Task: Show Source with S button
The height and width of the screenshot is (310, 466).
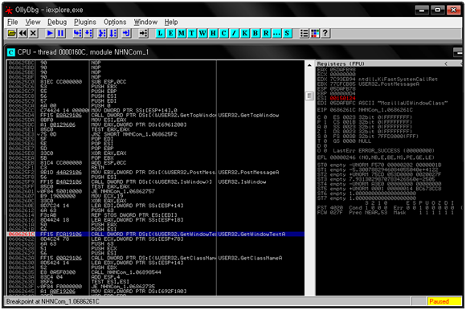Action: click(287, 33)
